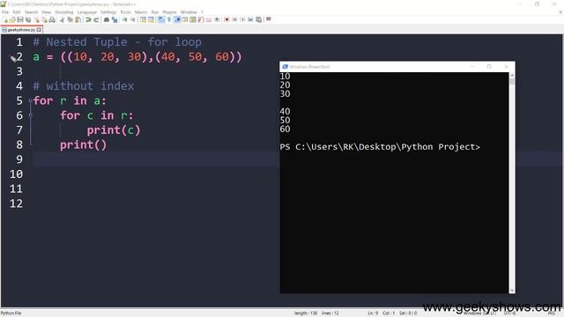The width and height of the screenshot is (564, 317).
Task: Click the Zoom Out toolbar icon
Action: (133, 19)
